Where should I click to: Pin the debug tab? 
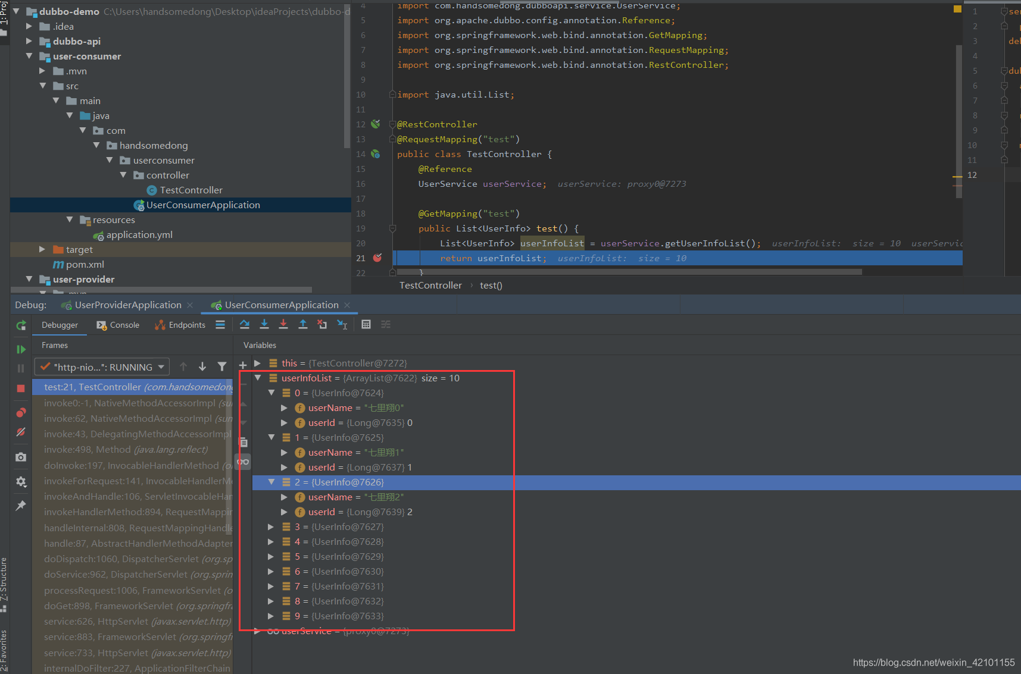pos(21,506)
